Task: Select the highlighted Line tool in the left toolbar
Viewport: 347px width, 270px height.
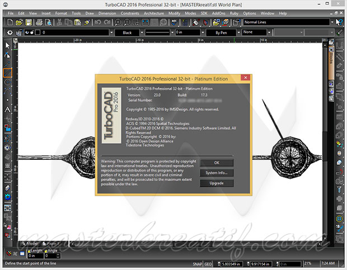Action: 7,73
